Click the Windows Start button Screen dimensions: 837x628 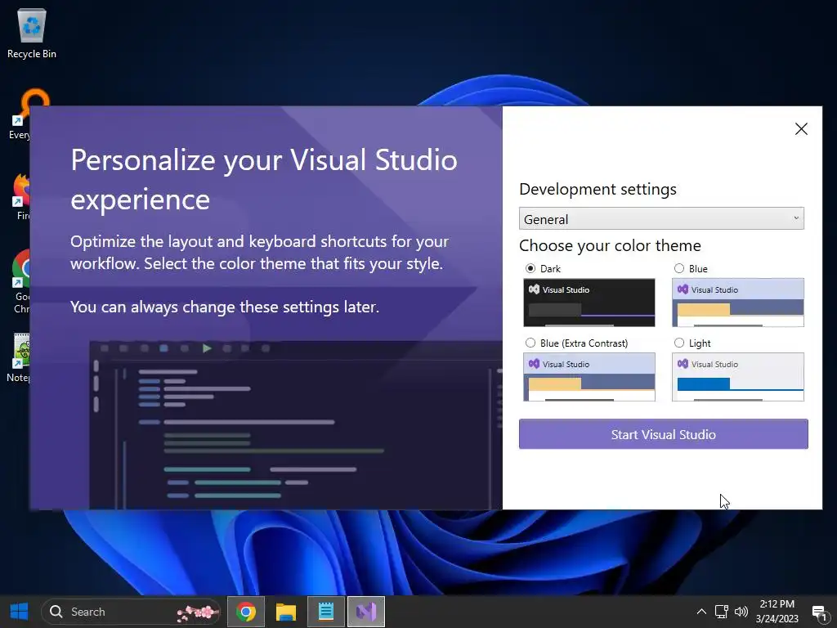coord(20,612)
